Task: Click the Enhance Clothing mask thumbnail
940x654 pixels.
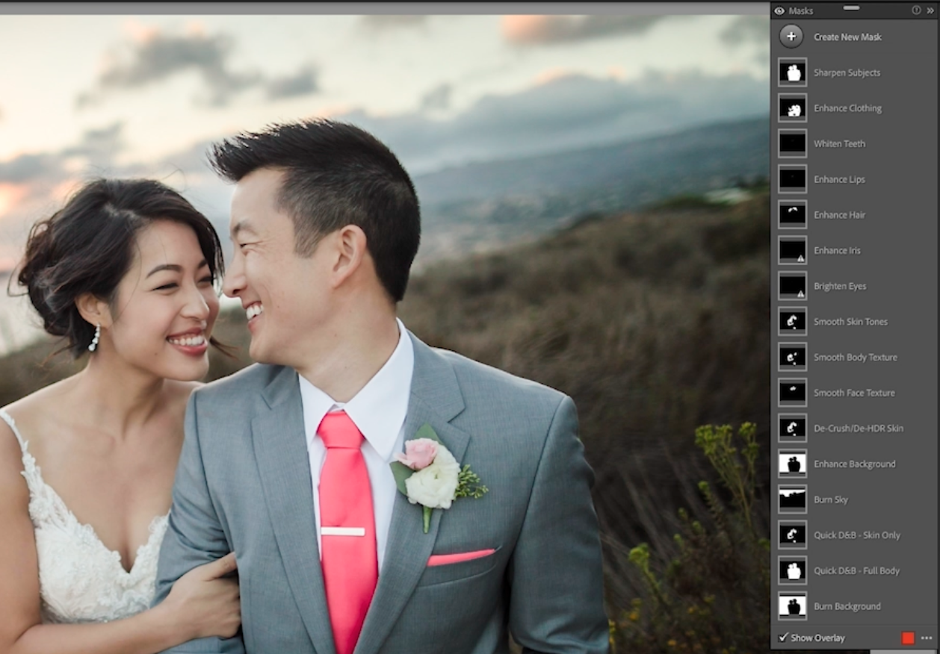Action: 792,108
